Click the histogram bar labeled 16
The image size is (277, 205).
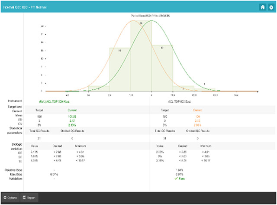tap(120, 69)
